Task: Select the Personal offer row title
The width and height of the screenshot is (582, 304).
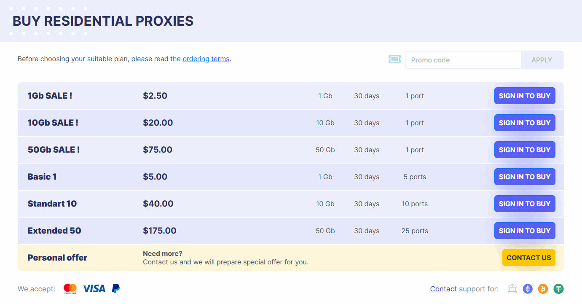Action: click(x=57, y=258)
